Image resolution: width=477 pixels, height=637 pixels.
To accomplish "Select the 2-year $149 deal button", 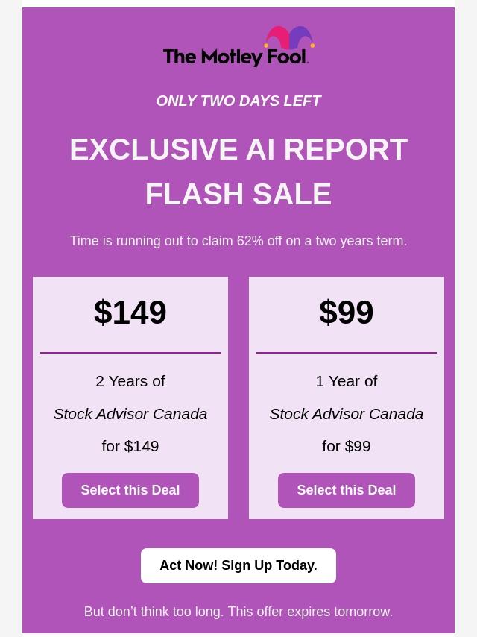I will pos(130,490).
